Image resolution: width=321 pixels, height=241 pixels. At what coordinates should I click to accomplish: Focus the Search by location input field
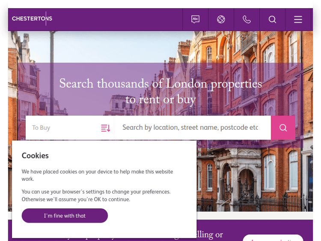(x=193, y=128)
